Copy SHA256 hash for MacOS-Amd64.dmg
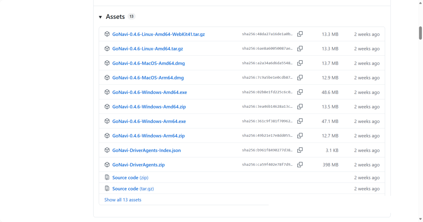The image size is (423, 222). click(x=300, y=63)
